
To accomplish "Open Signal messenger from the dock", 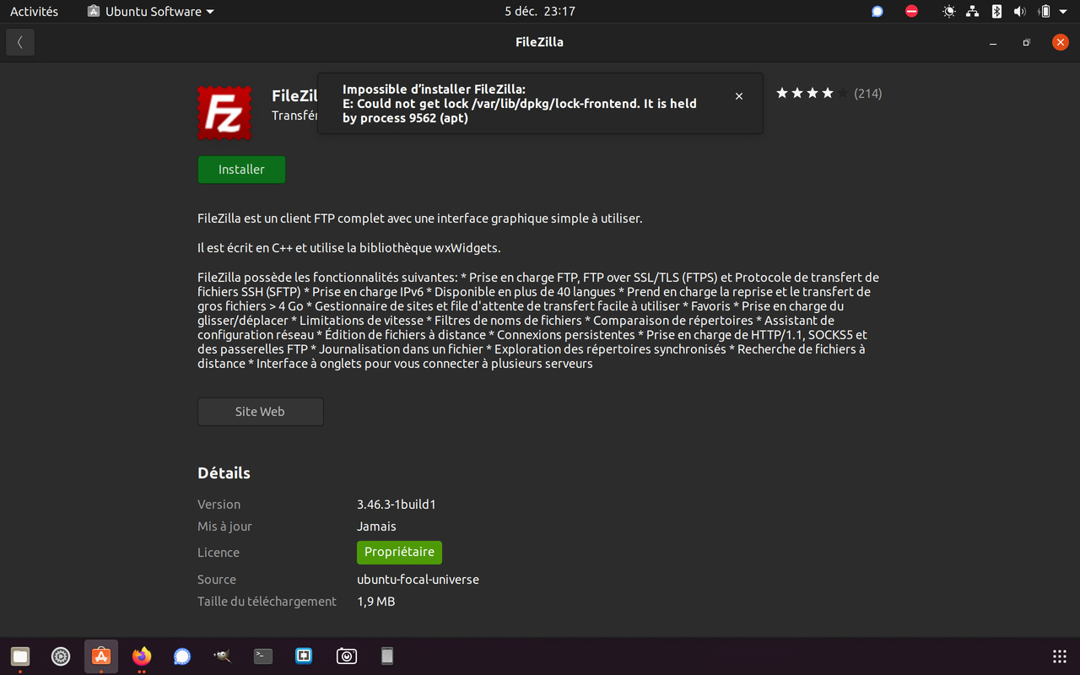I will point(181,656).
